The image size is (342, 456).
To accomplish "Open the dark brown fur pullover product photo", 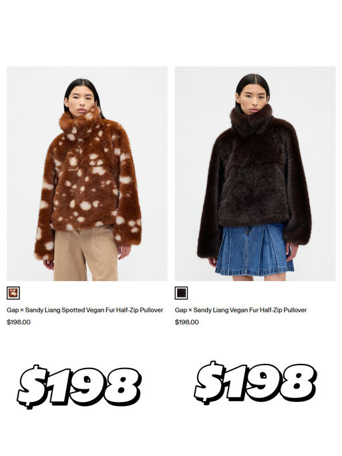I will [x=255, y=174].
